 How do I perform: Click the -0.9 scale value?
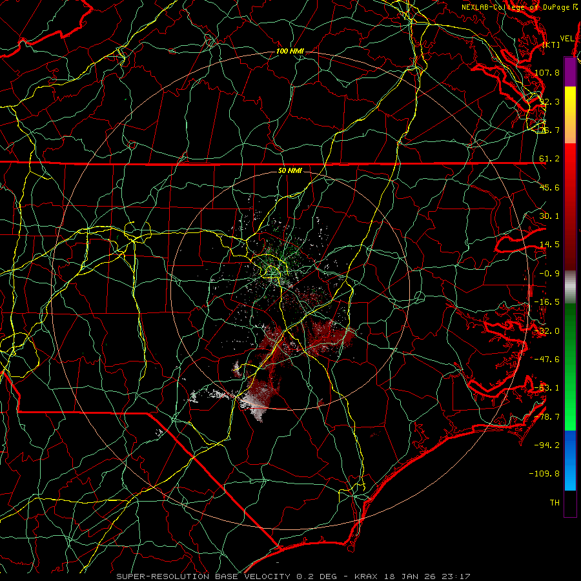(x=549, y=274)
